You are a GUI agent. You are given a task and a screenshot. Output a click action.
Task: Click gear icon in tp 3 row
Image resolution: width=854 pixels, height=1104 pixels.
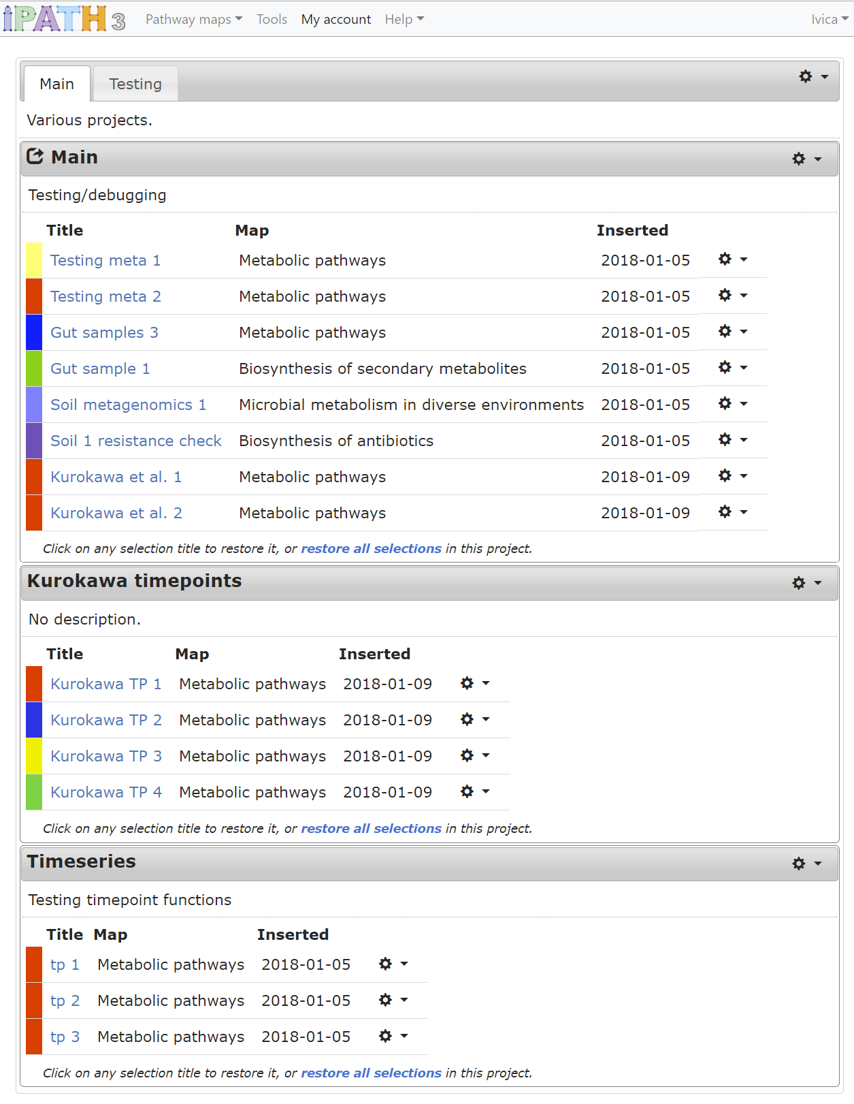(393, 1036)
